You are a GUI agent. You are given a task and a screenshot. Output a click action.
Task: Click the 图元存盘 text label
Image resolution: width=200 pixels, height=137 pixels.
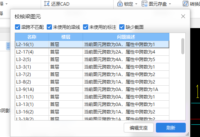click(x=158, y=4)
